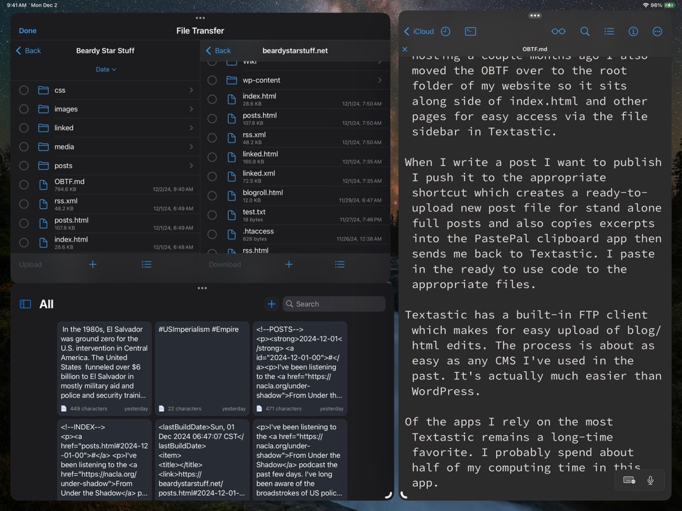Viewport: 682px width, 511px height.
Task: Go Back from beardystarstuff.net listing
Action: pyautogui.click(x=219, y=50)
